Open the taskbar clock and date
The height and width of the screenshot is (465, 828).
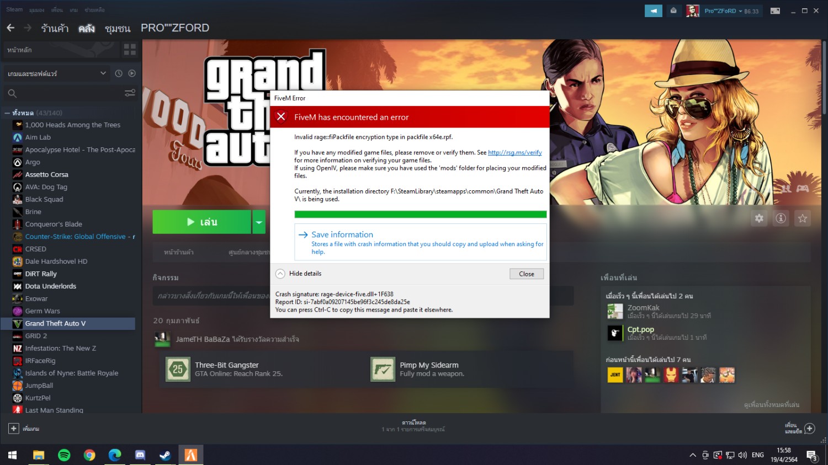tap(784, 455)
